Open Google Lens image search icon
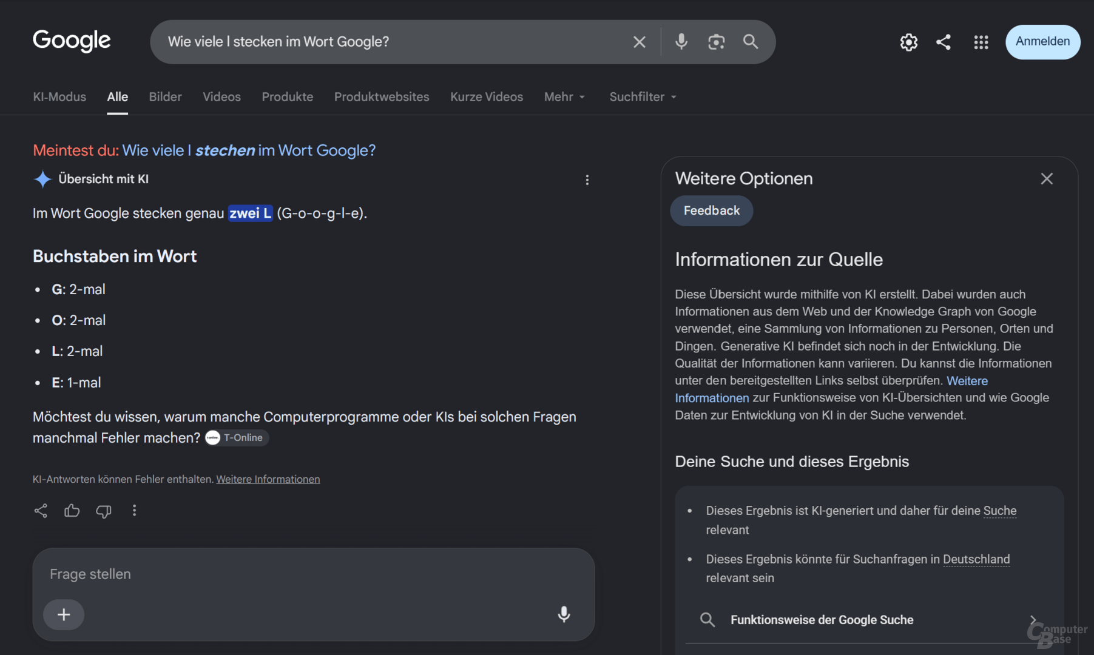 coord(717,42)
